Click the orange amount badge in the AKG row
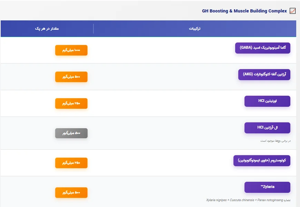The image size is (300, 207). click(x=71, y=77)
